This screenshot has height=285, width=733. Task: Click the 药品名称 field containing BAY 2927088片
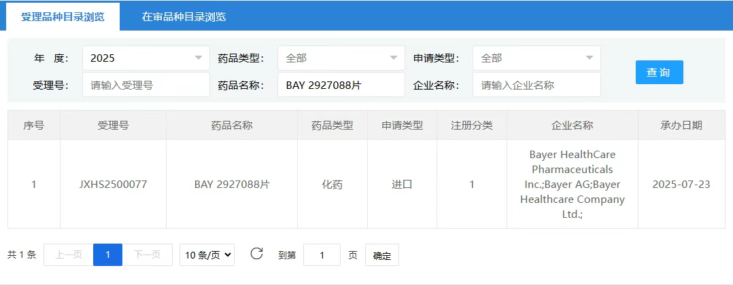click(341, 85)
